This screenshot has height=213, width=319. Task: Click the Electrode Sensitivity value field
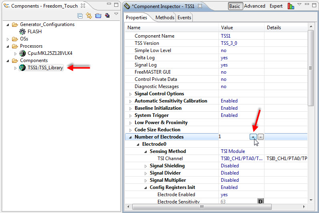click(x=236, y=202)
